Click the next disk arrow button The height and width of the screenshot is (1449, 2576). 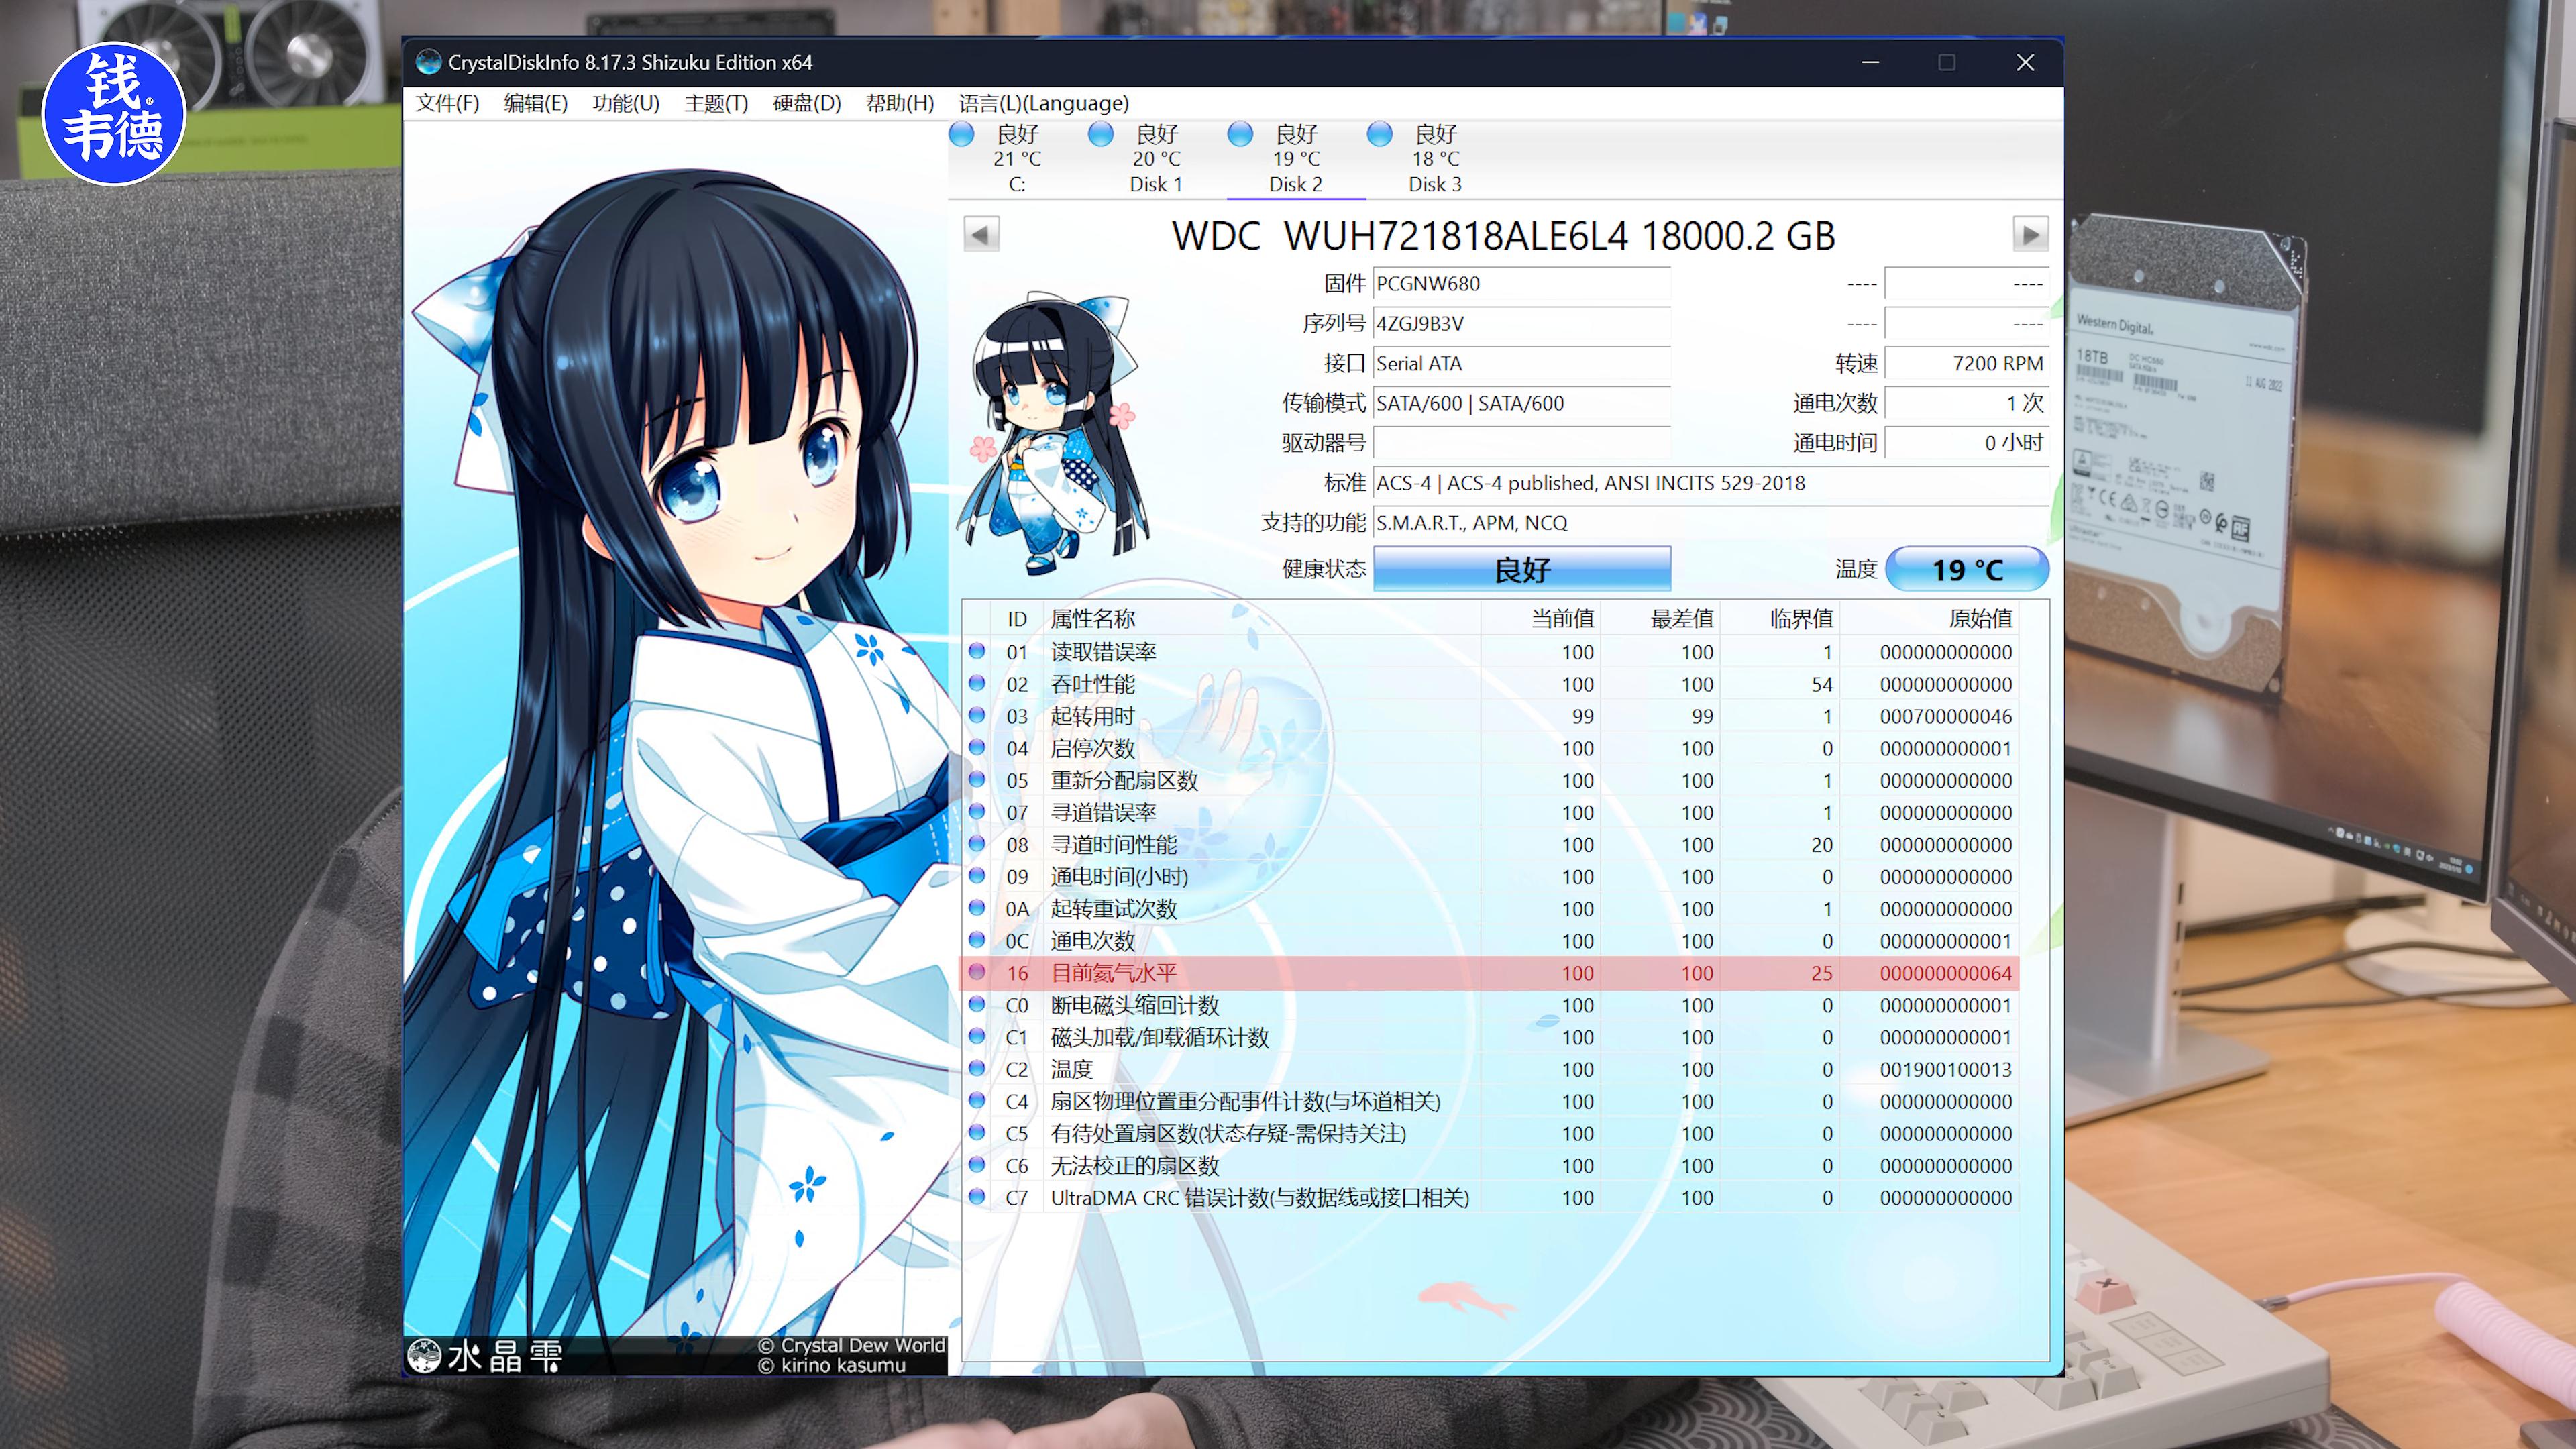tap(2030, 235)
